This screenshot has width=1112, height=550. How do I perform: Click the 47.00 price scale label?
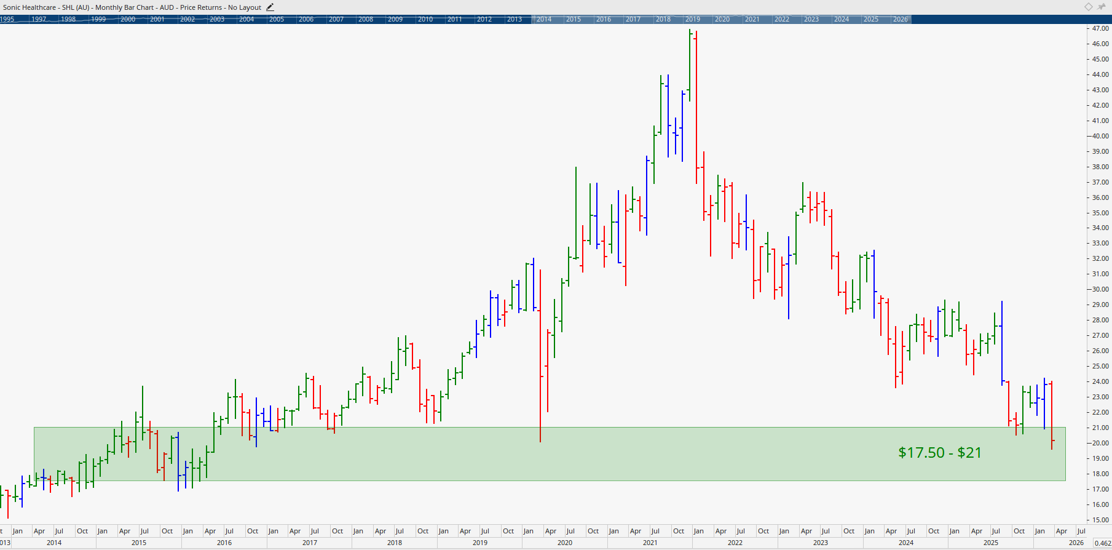point(1100,28)
